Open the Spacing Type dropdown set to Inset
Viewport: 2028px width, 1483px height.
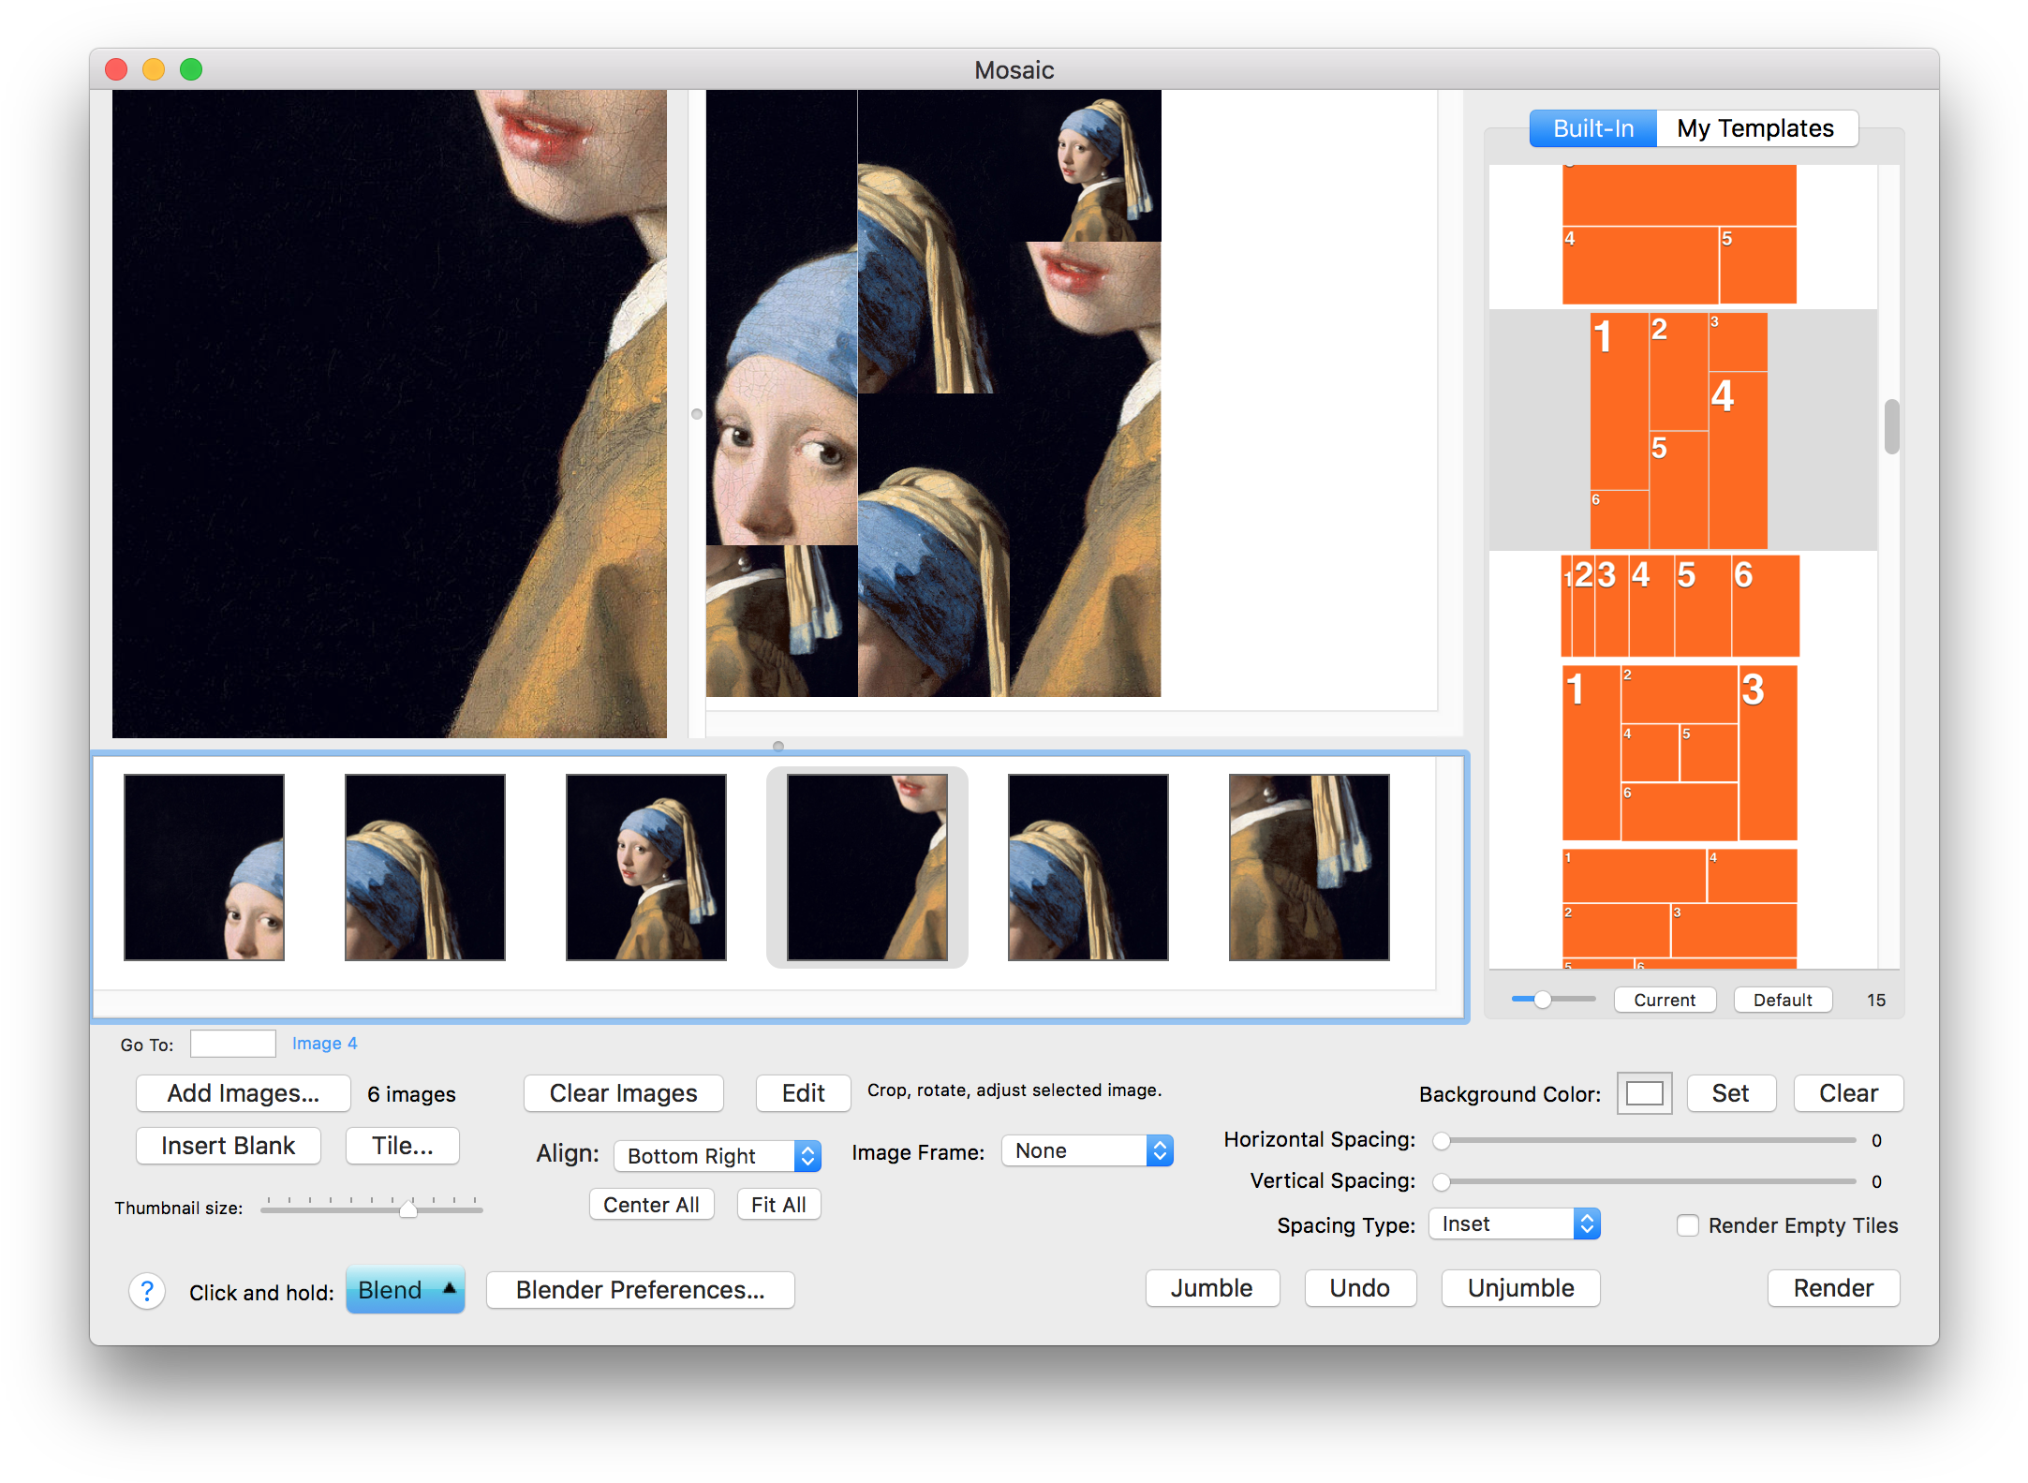1515,1223
